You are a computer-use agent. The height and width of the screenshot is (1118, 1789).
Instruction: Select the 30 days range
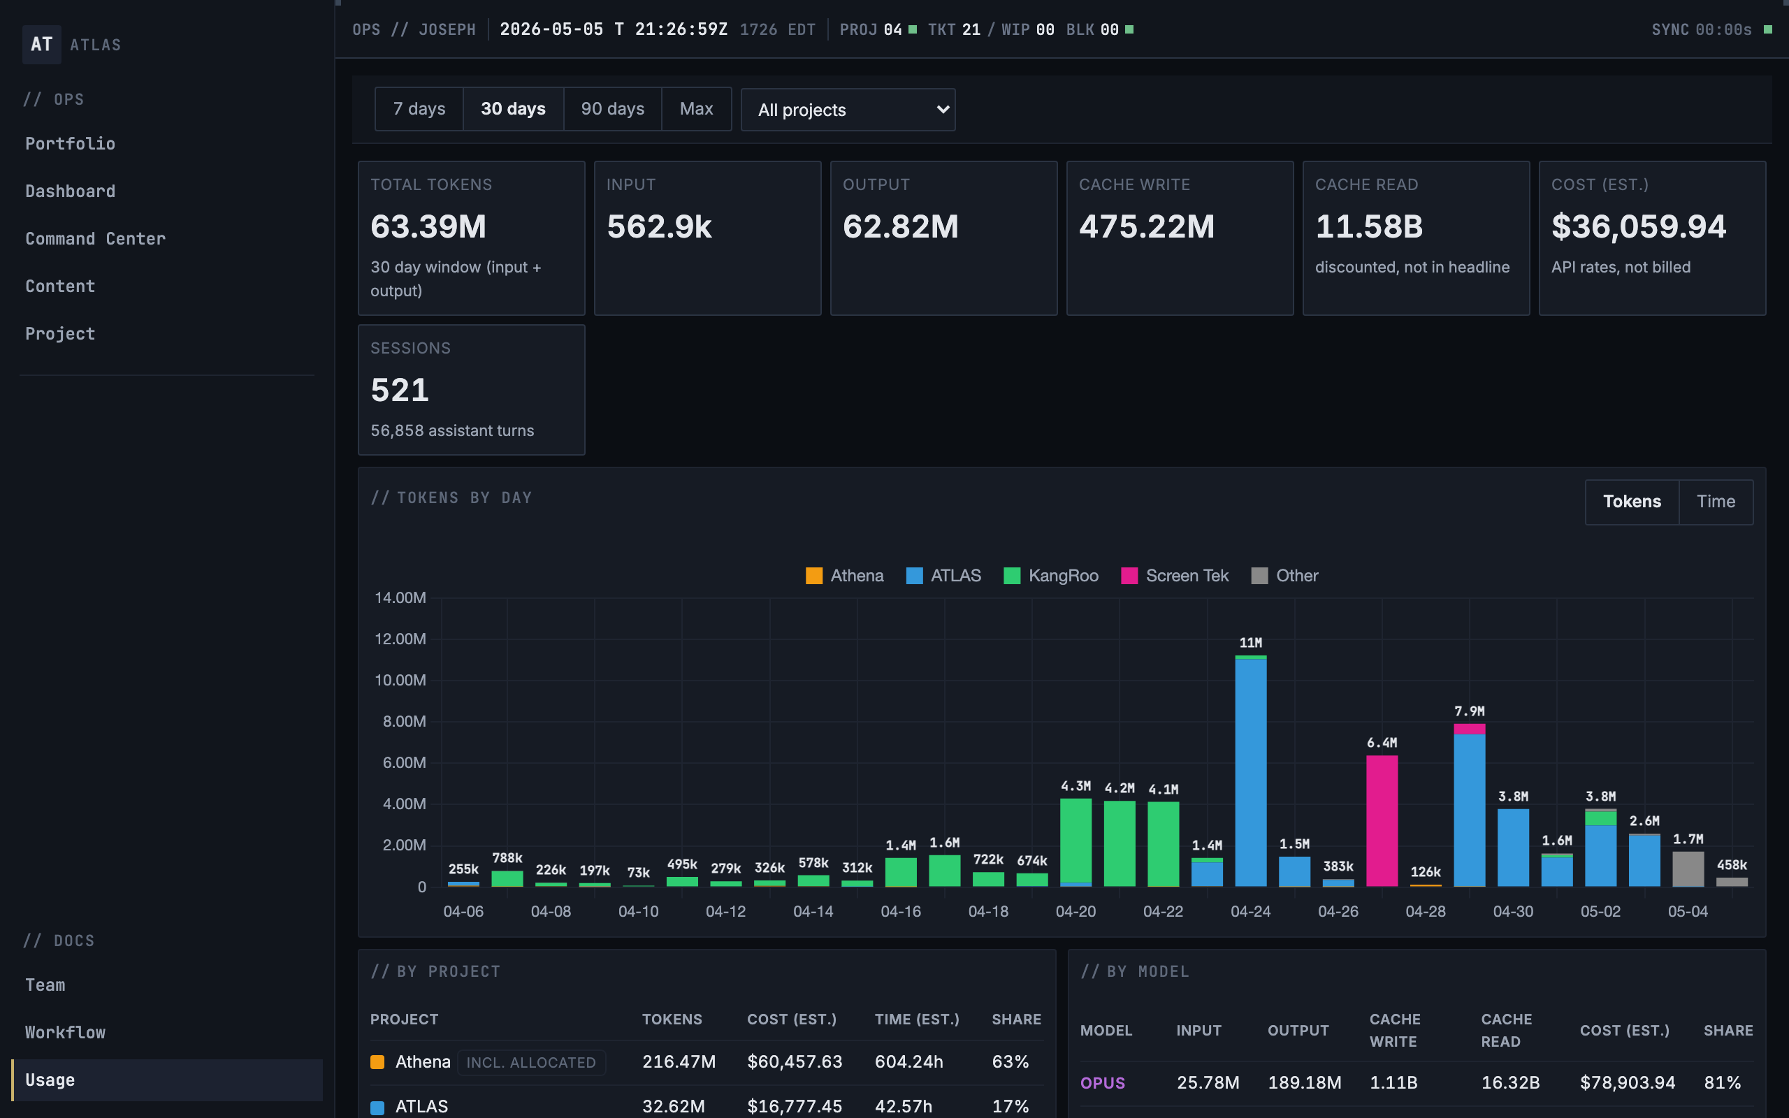point(513,109)
